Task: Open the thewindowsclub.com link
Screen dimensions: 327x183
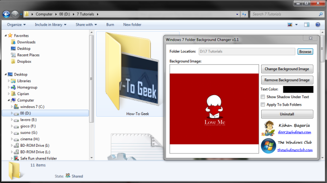Action: [295, 150]
